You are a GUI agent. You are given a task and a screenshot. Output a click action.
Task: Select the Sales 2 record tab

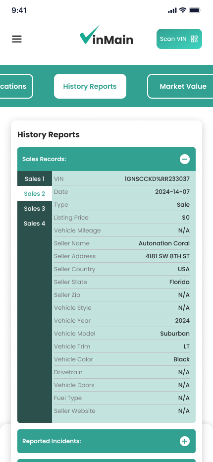(35, 194)
